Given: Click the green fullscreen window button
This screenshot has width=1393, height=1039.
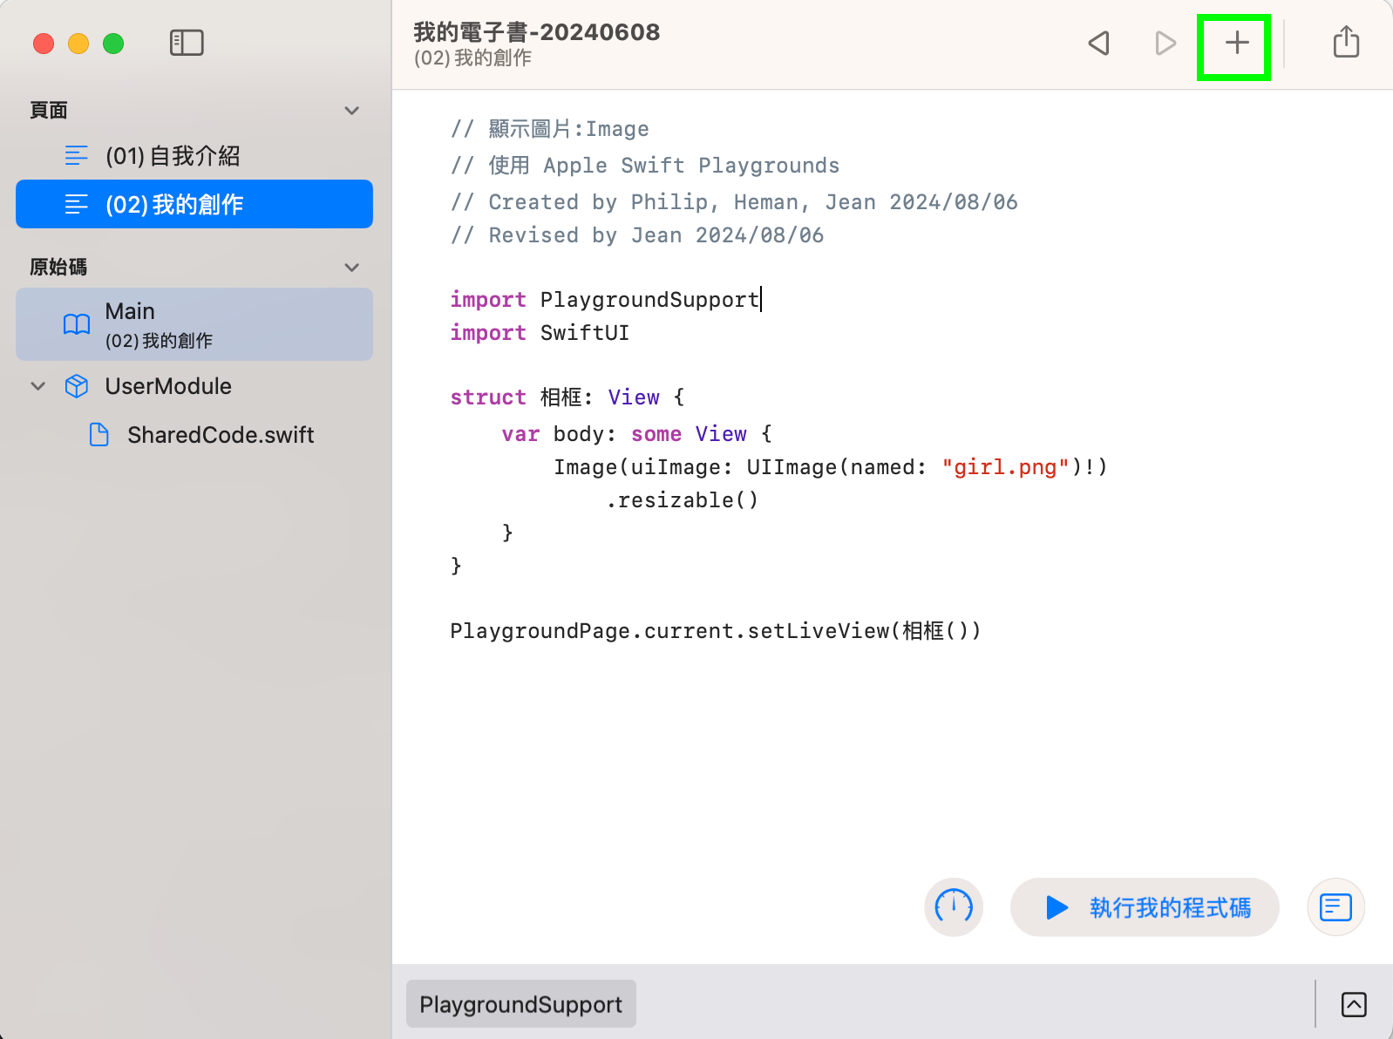Looking at the screenshot, I should click(x=113, y=44).
